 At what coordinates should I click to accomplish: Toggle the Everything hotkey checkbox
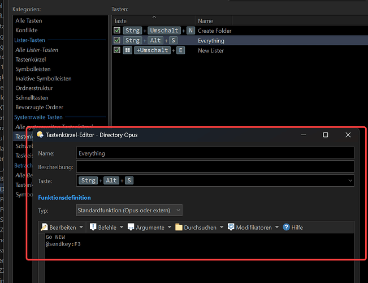[x=117, y=40]
